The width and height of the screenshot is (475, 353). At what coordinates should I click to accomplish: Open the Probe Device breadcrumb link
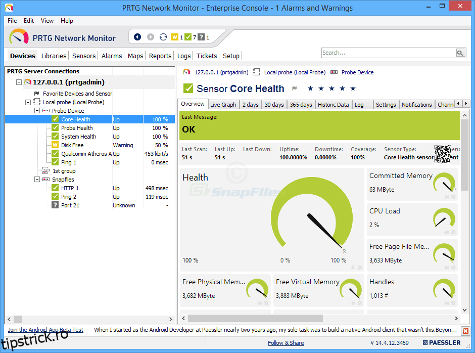point(357,72)
